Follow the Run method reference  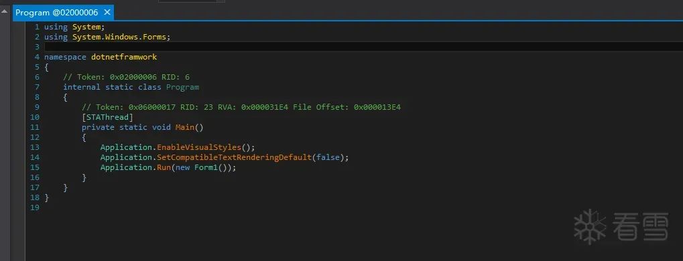[164, 167]
